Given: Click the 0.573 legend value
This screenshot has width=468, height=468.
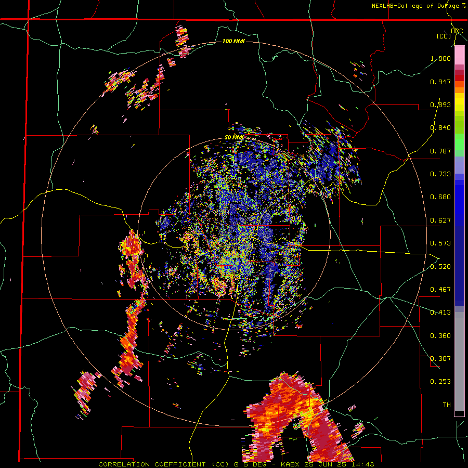Looking at the screenshot, I should pos(440,243).
